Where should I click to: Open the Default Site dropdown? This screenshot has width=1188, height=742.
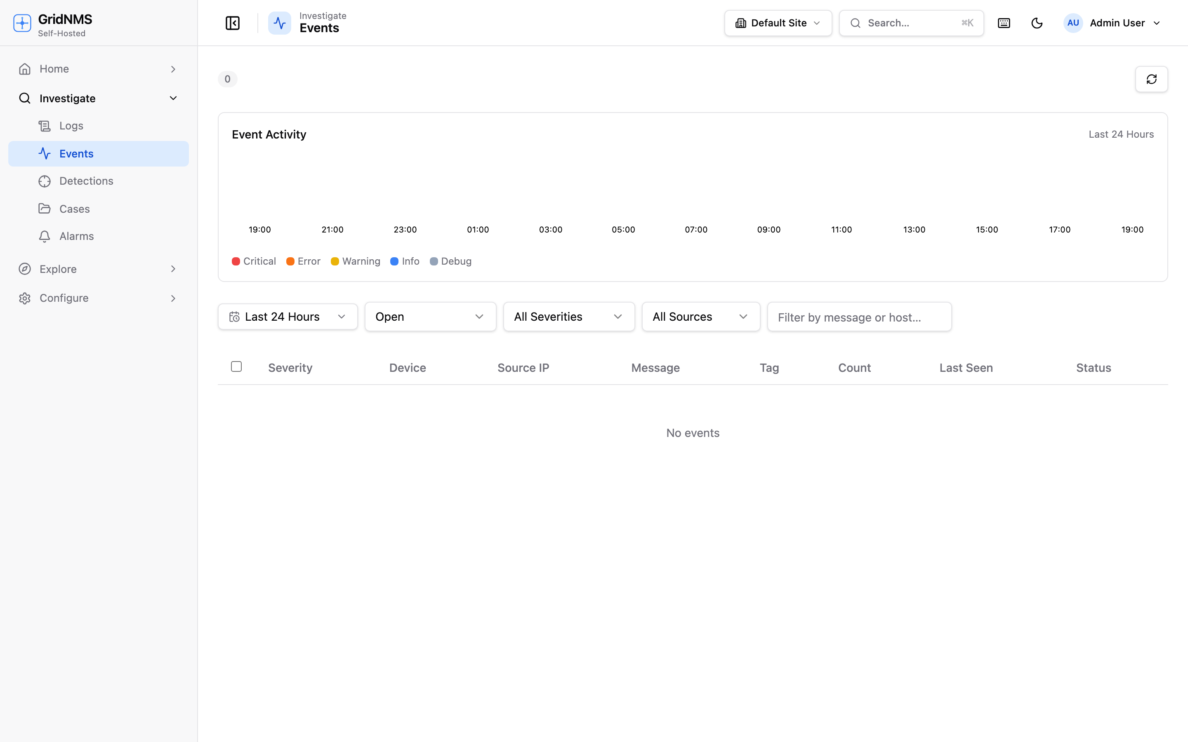coord(778,23)
